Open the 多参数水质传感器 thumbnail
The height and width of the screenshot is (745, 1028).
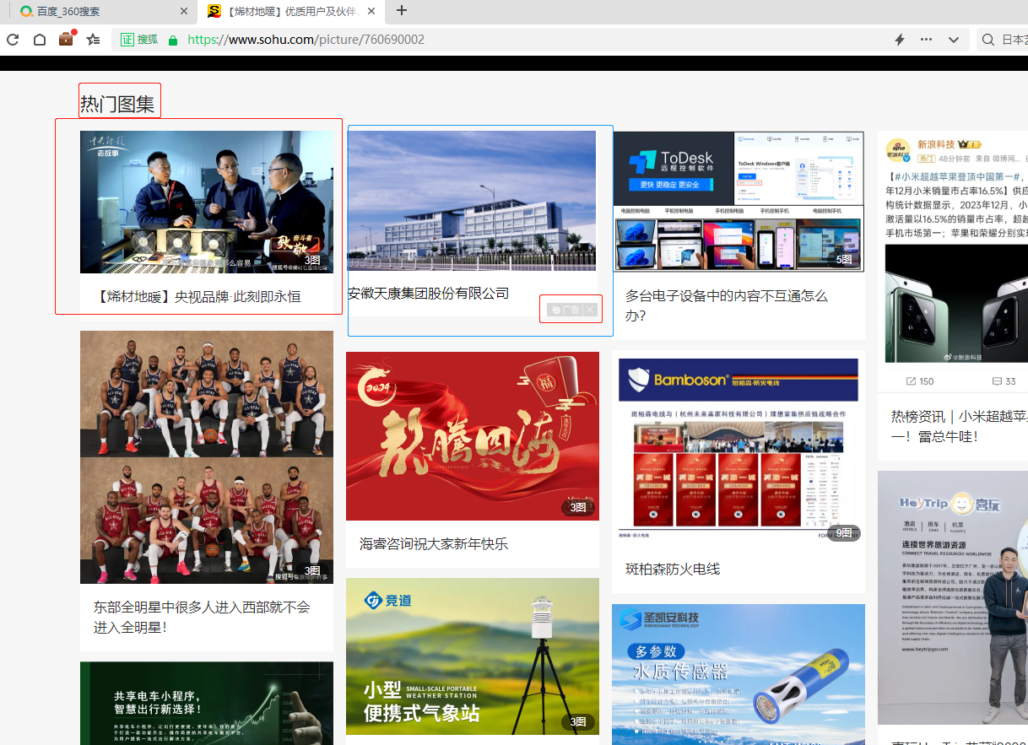click(739, 674)
